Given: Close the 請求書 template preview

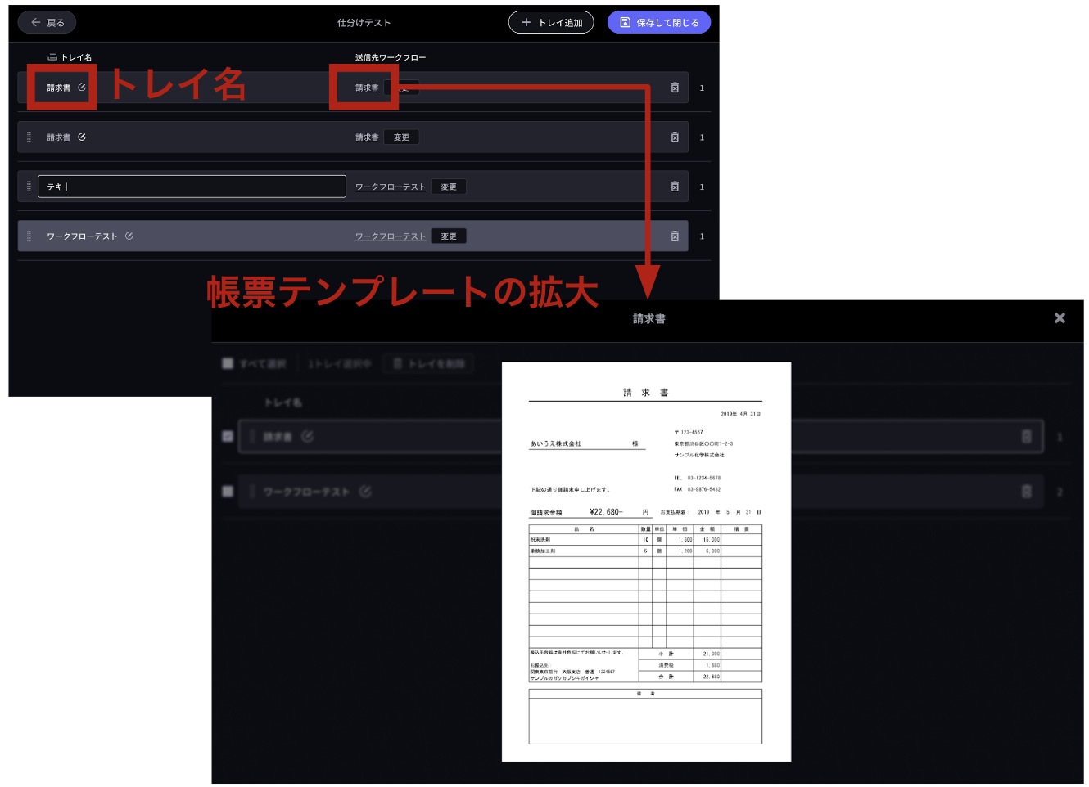Looking at the screenshot, I should coord(1060,318).
